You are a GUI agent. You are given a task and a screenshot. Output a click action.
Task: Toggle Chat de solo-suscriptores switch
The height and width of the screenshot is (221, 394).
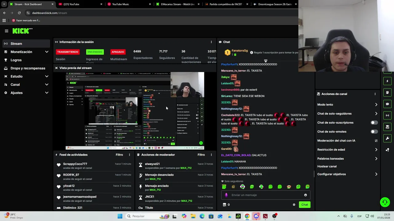click(x=374, y=122)
